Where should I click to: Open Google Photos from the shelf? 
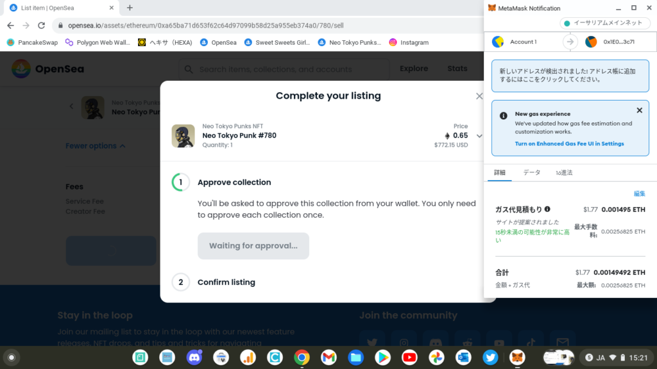[436, 357]
